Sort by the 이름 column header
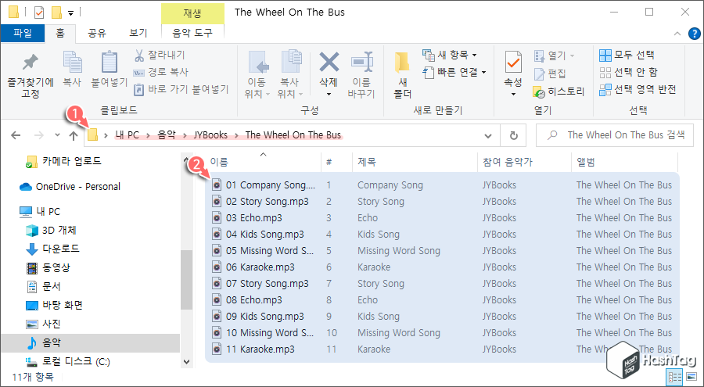 tap(264, 162)
